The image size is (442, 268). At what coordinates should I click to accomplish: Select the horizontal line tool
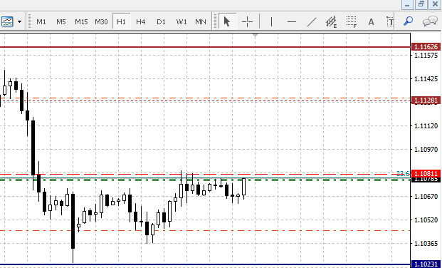[x=292, y=21]
